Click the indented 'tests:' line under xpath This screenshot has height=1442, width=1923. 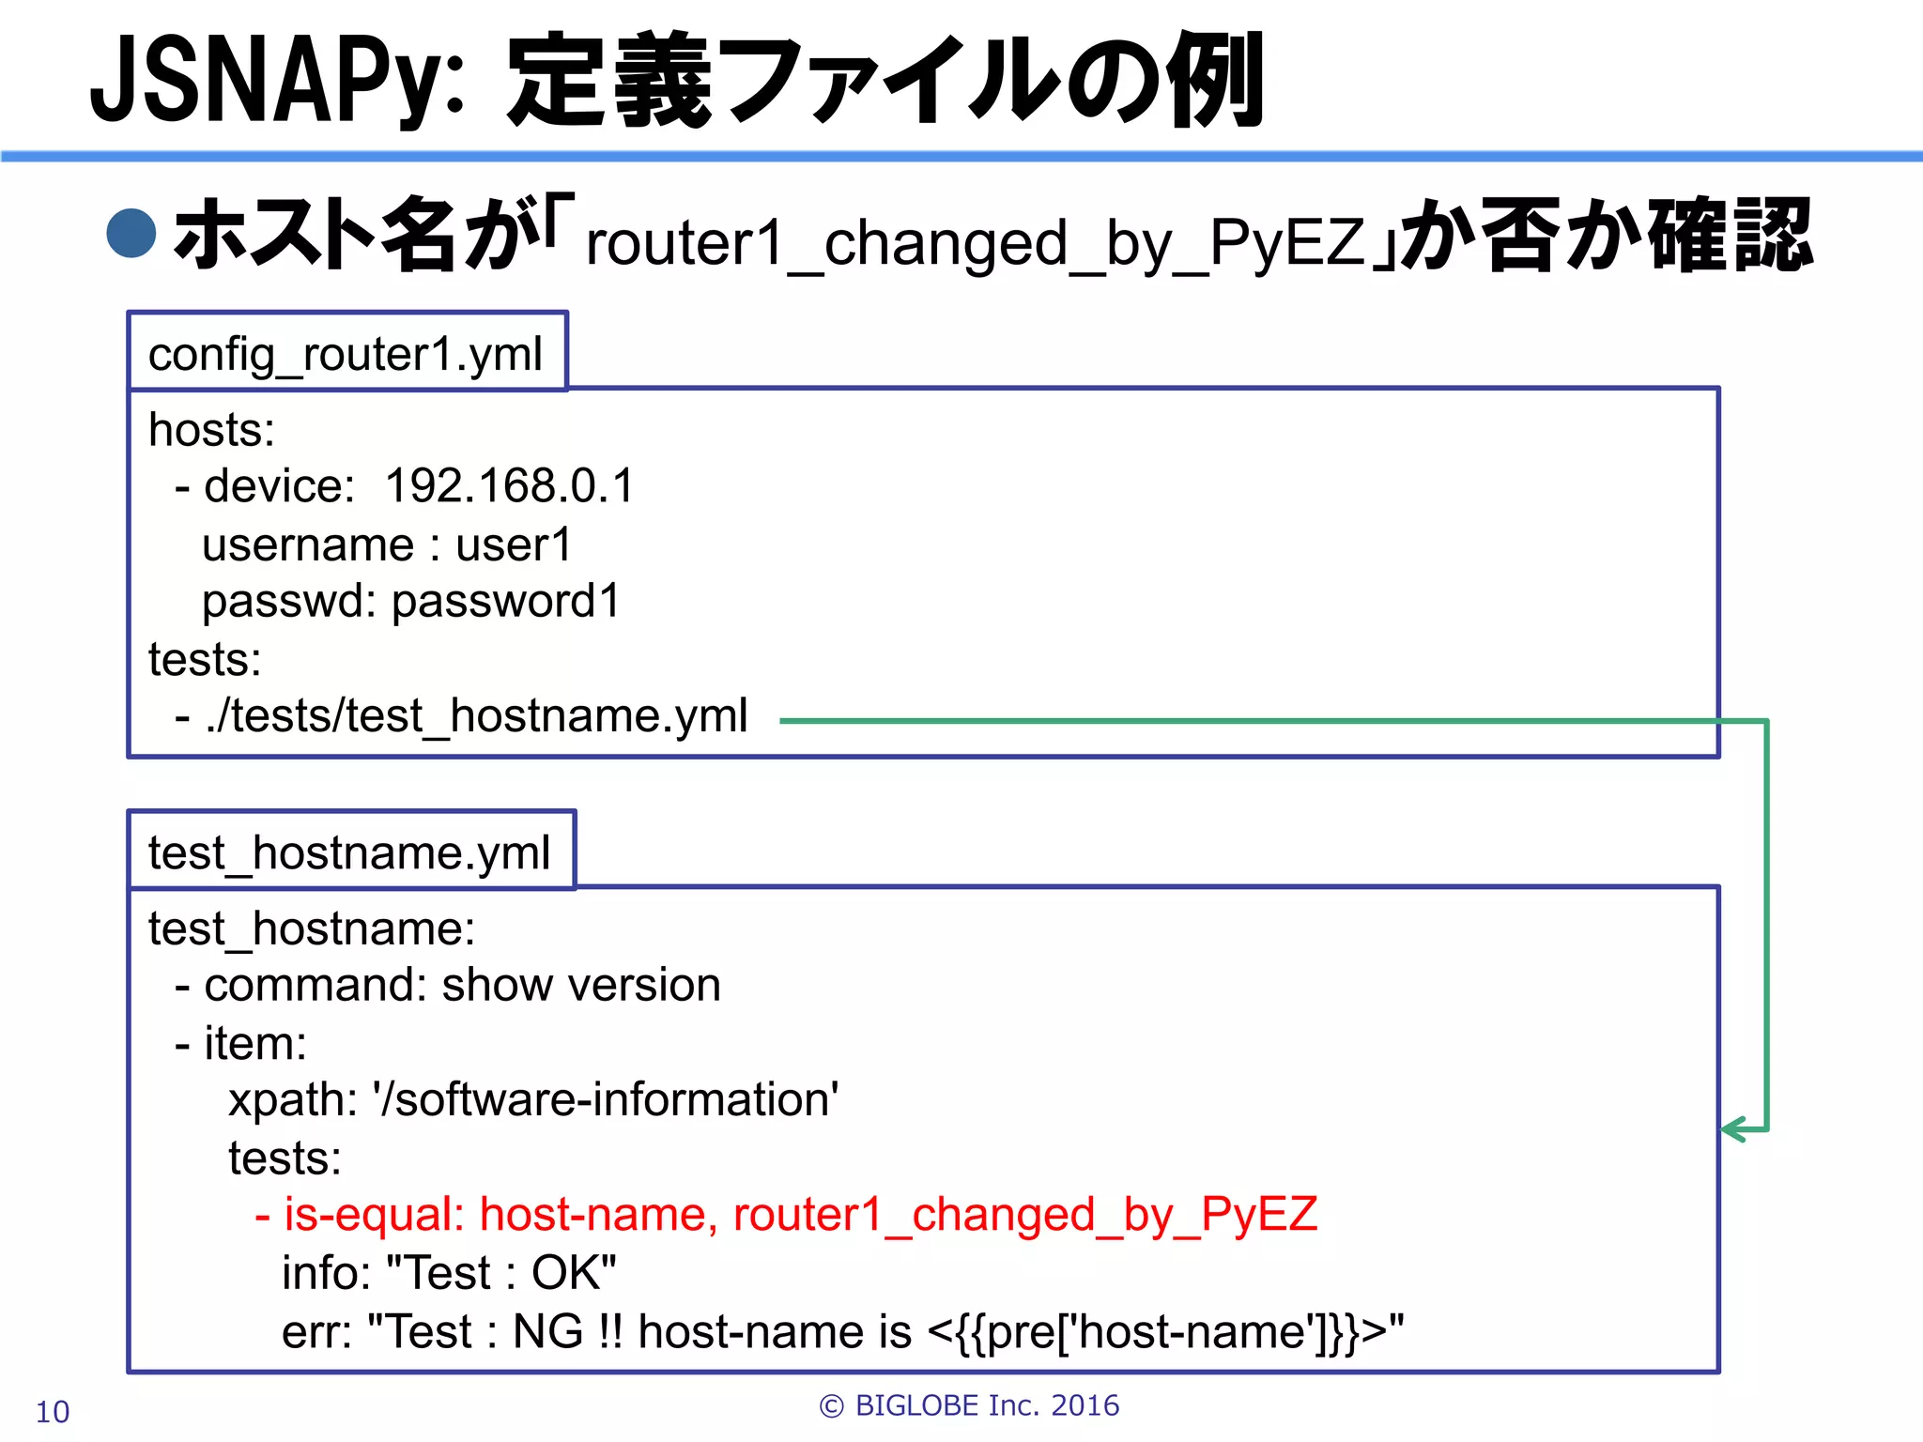(285, 1158)
